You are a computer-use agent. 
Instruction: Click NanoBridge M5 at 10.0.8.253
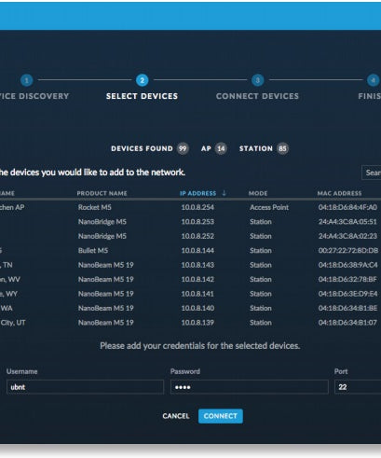coord(102,222)
